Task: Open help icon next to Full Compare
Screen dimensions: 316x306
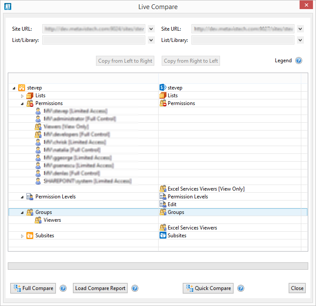Action: [x=63, y=288]
